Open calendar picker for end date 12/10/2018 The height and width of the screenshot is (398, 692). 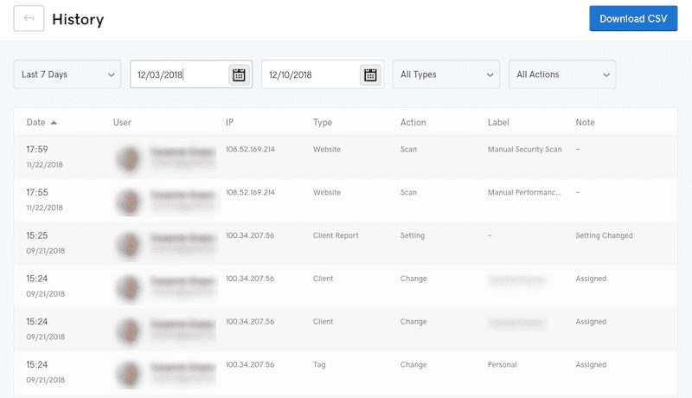[x=370, y=74]
